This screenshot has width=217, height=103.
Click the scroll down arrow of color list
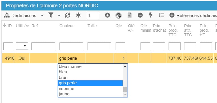[125, 95]
